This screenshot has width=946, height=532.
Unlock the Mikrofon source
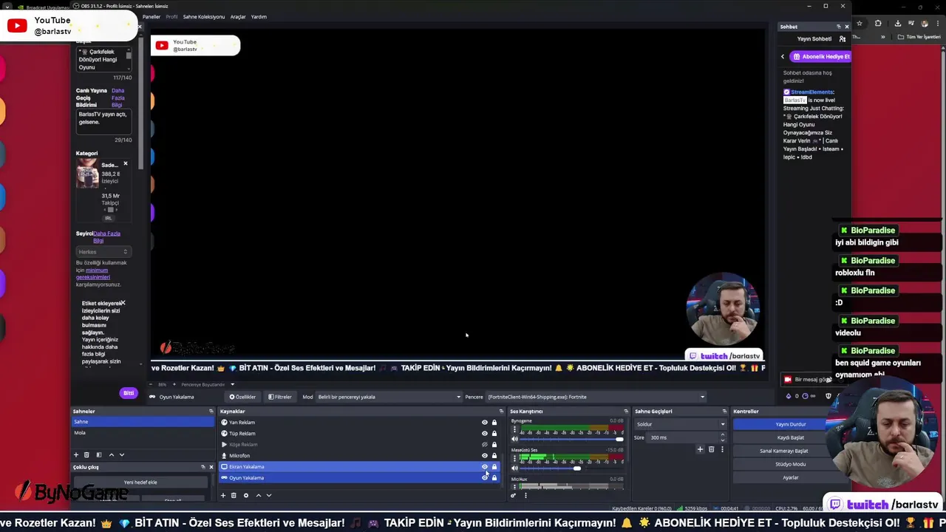(x=494, y=456)
